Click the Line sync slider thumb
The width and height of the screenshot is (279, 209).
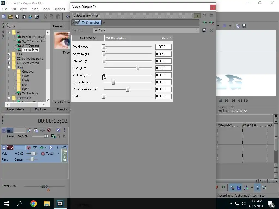click(x=138, y=68)
